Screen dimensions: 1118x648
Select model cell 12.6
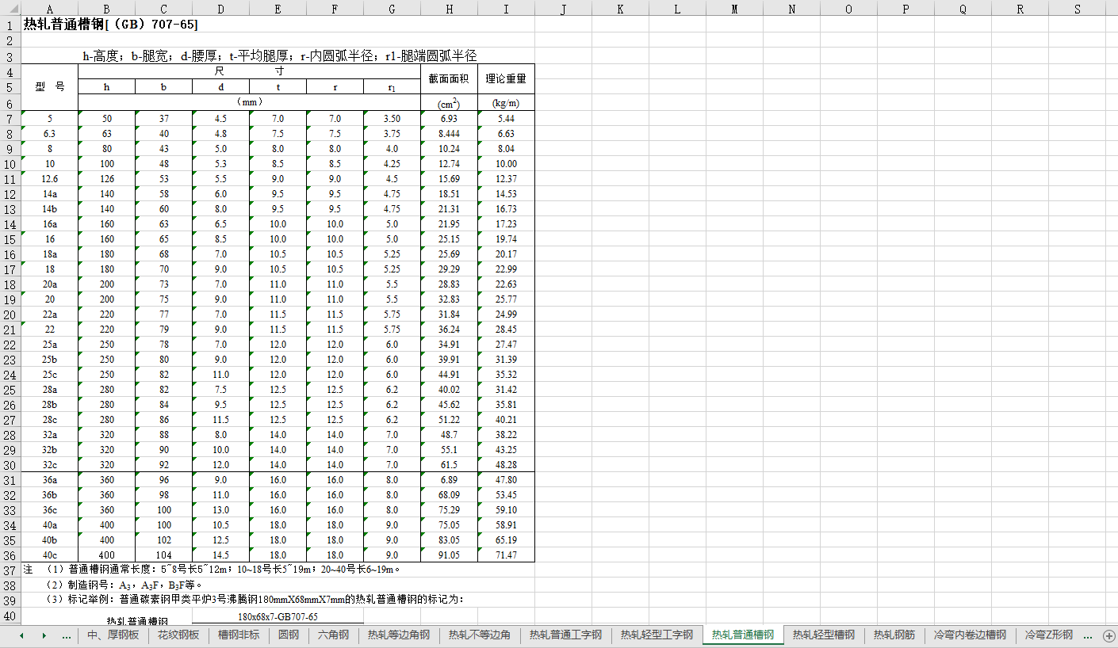50,179
